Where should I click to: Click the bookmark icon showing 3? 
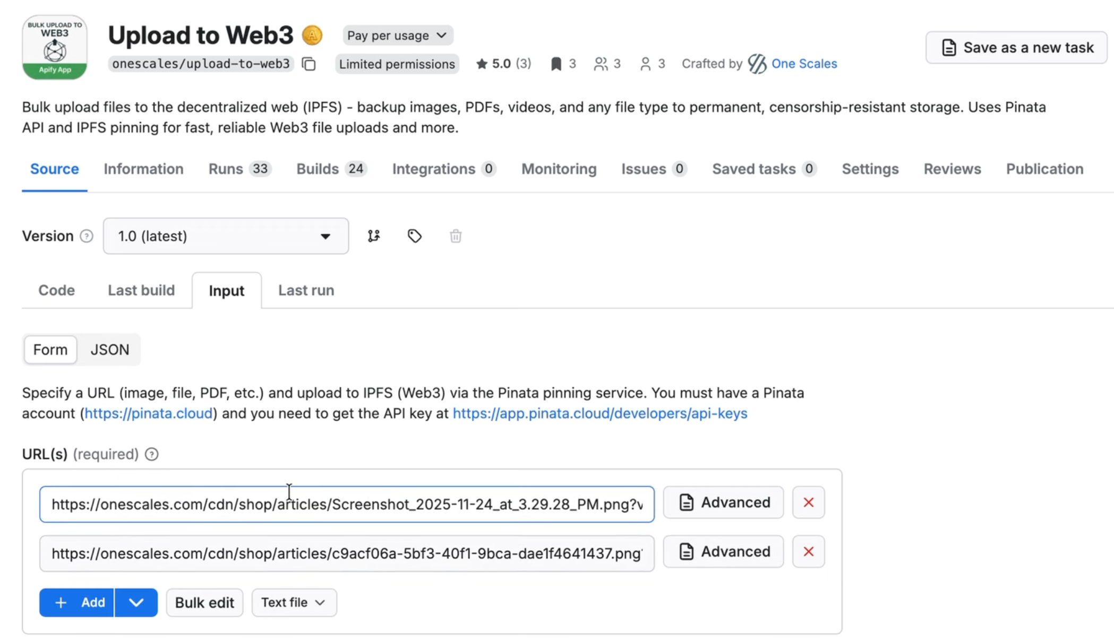click(556, 64)
